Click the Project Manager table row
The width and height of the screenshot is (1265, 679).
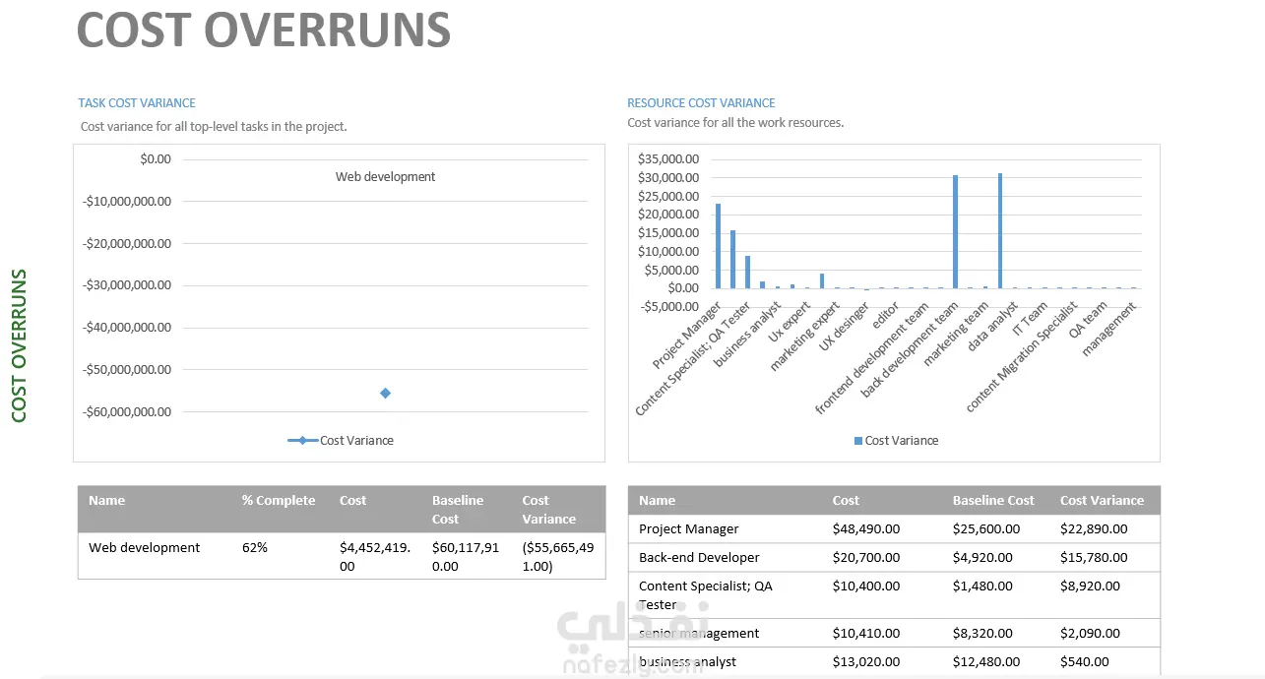[x=894, y=528]
